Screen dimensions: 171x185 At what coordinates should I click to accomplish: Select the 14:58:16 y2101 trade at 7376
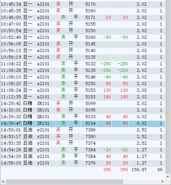point(83,163)
